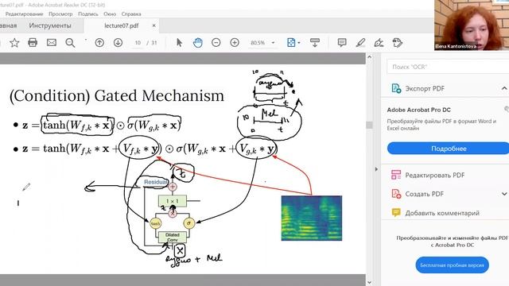Select the highlighter pen tool
Screen dimensions: 509x286
tap(360, 42)
